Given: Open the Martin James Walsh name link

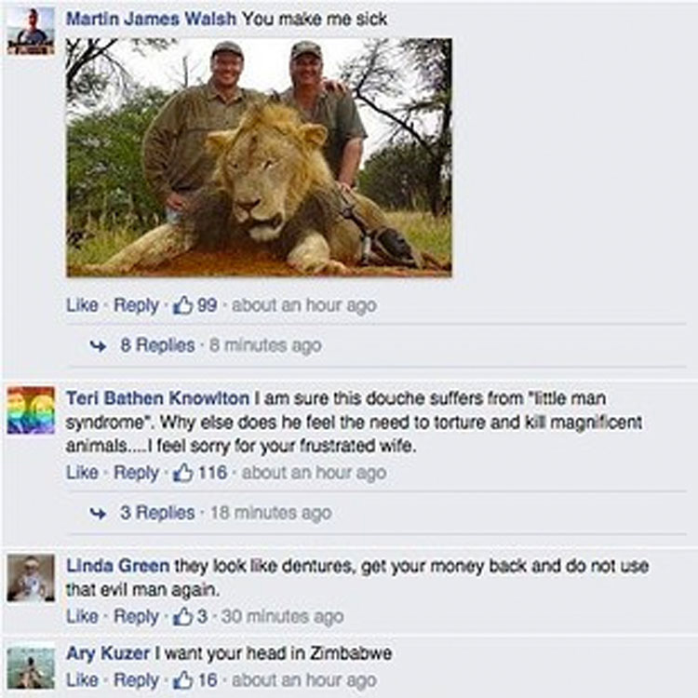Looking at the screenshot, I should (152, 20).
